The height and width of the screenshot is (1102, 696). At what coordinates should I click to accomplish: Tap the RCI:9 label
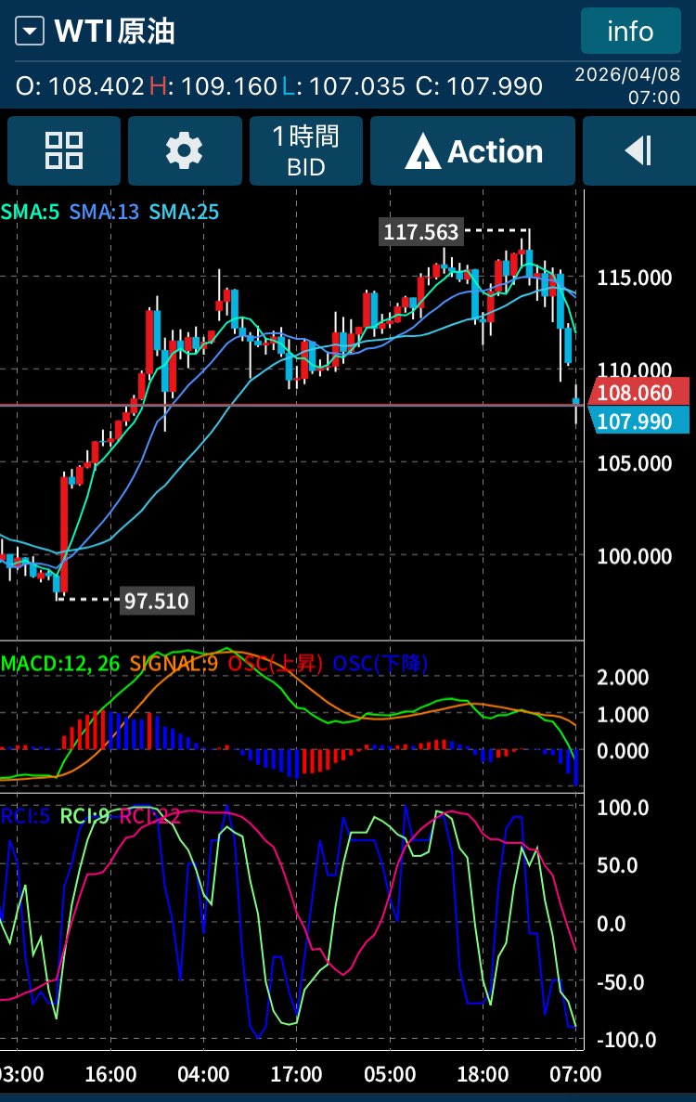pyautogui.click(x=85, y=816)
